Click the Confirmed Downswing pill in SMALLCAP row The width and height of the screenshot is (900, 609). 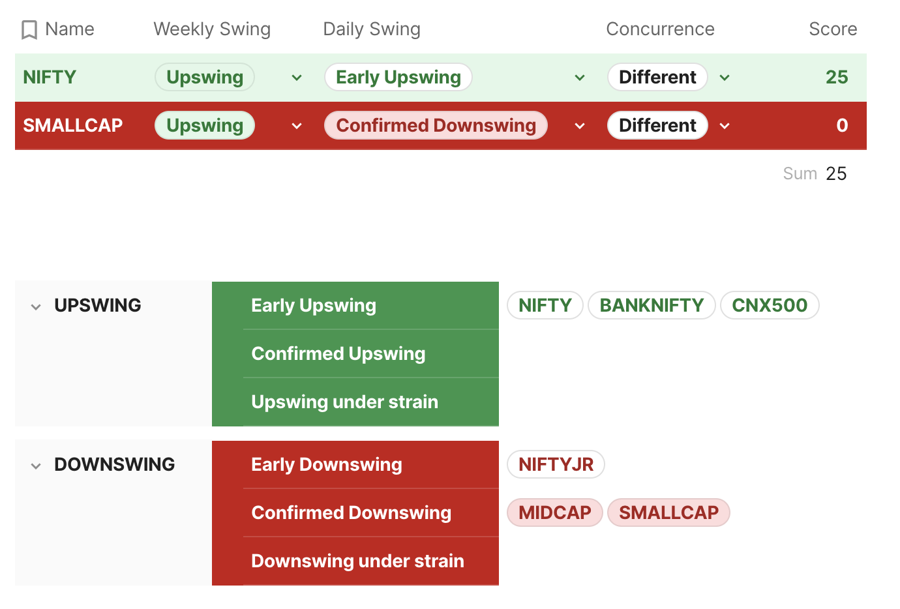(436, 126)
